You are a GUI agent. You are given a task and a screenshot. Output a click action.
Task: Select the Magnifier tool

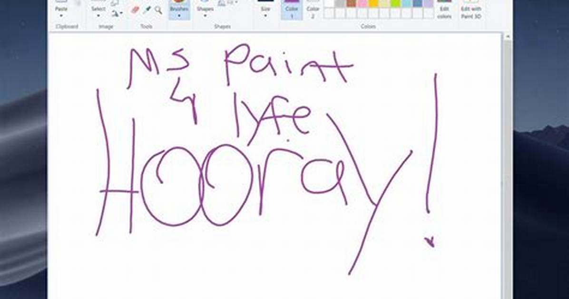tap(158, 10)
